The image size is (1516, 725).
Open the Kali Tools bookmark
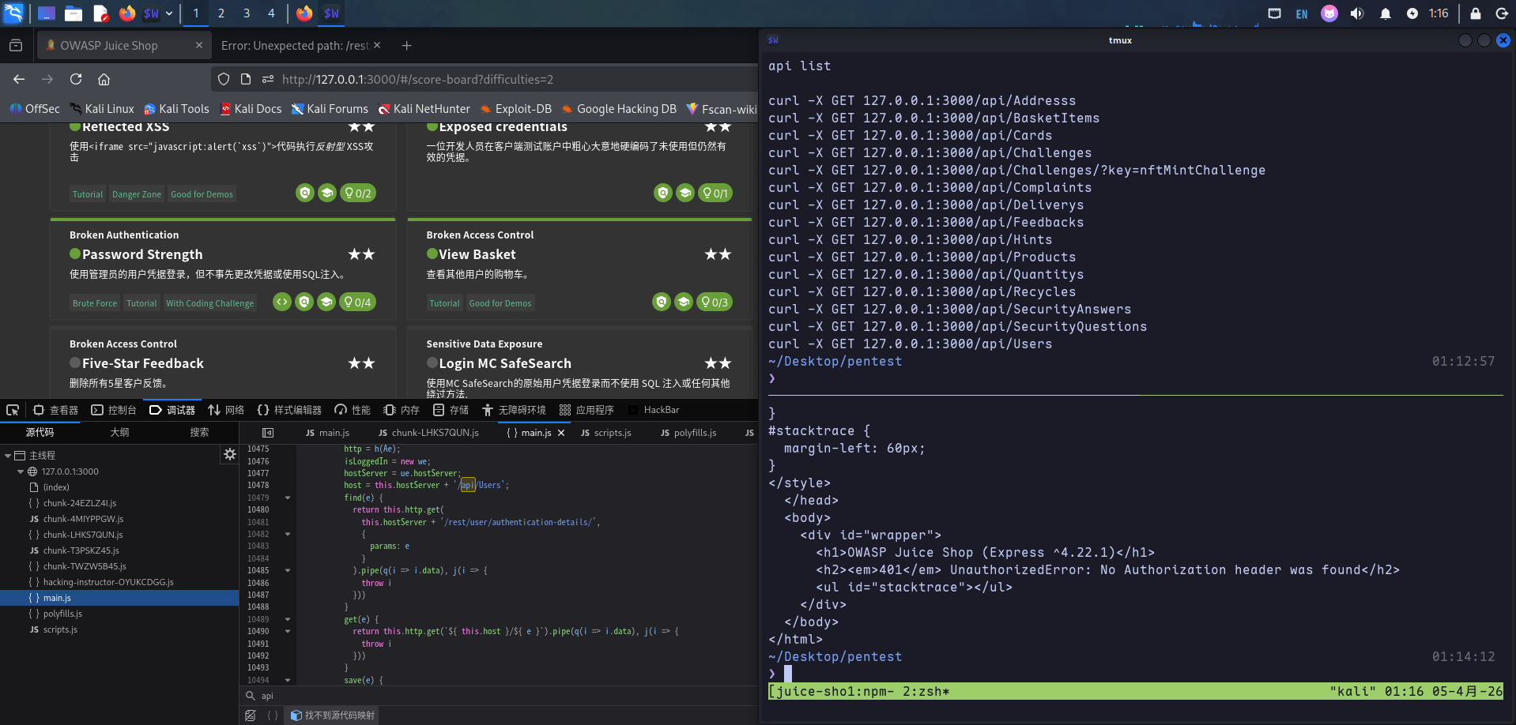tap(176, 109)
